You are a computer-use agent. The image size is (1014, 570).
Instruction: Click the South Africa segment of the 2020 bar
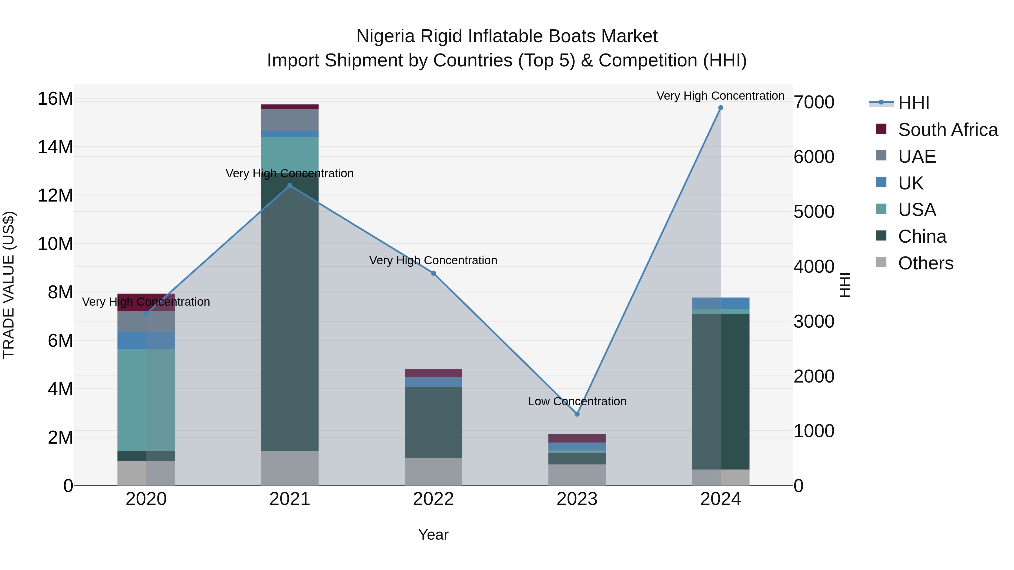coord(146,303)
